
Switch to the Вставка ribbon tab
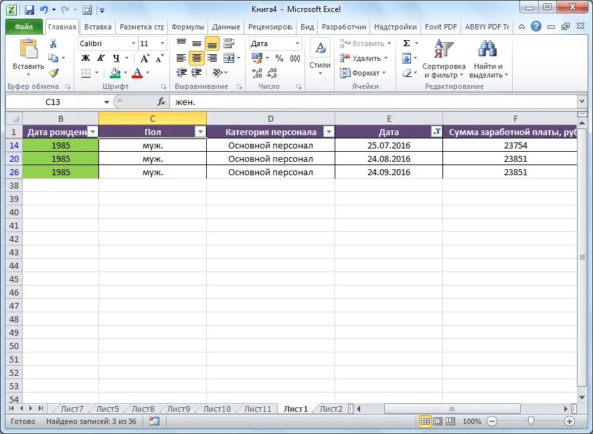coord(98,27)
